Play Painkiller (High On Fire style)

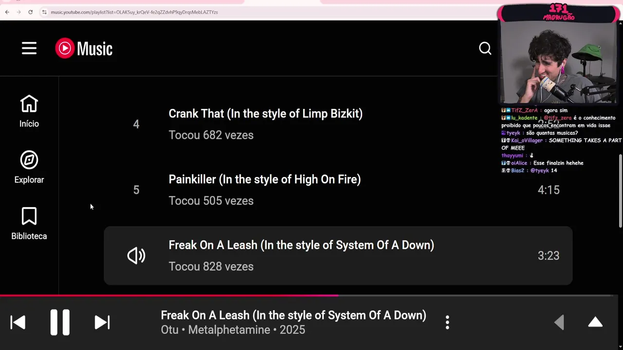[264, 179]
